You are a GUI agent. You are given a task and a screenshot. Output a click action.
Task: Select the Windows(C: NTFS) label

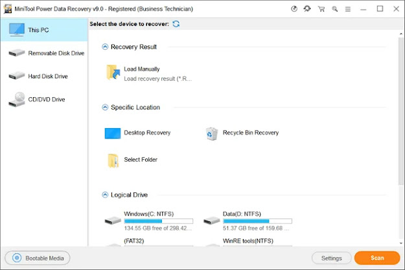click(149, 214)
